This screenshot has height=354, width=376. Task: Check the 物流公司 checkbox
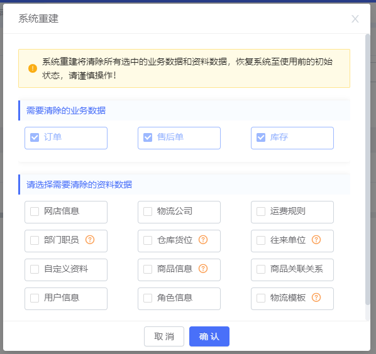(148, 212)
